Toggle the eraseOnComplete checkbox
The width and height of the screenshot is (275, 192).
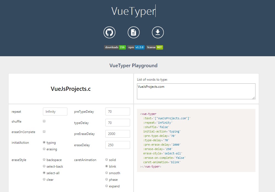pos(44,131)
